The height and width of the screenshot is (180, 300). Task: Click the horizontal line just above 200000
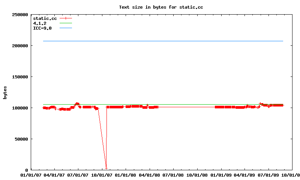163,41
